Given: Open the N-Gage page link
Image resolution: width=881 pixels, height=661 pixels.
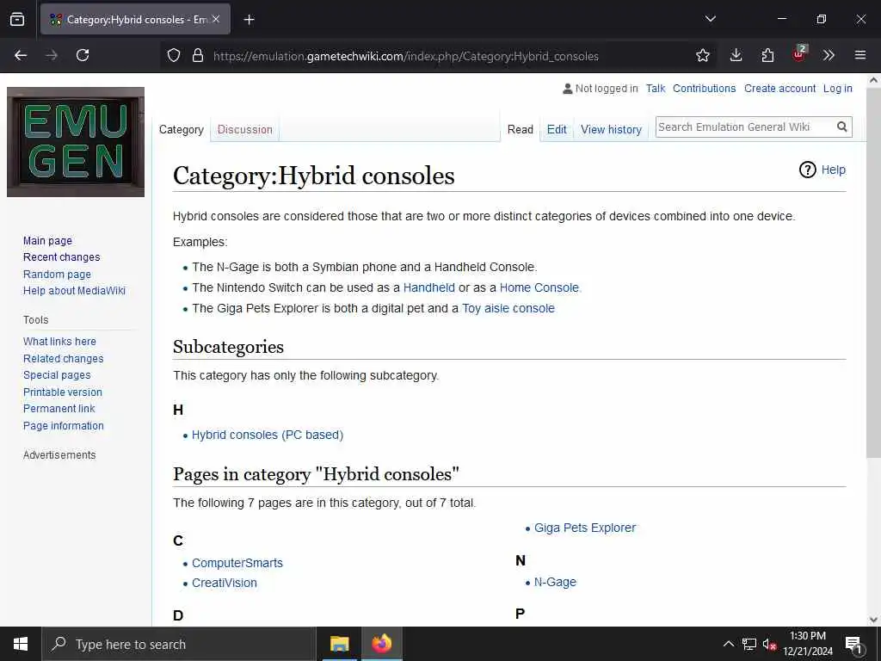Looking at the screenshot, I should (555, 583).
